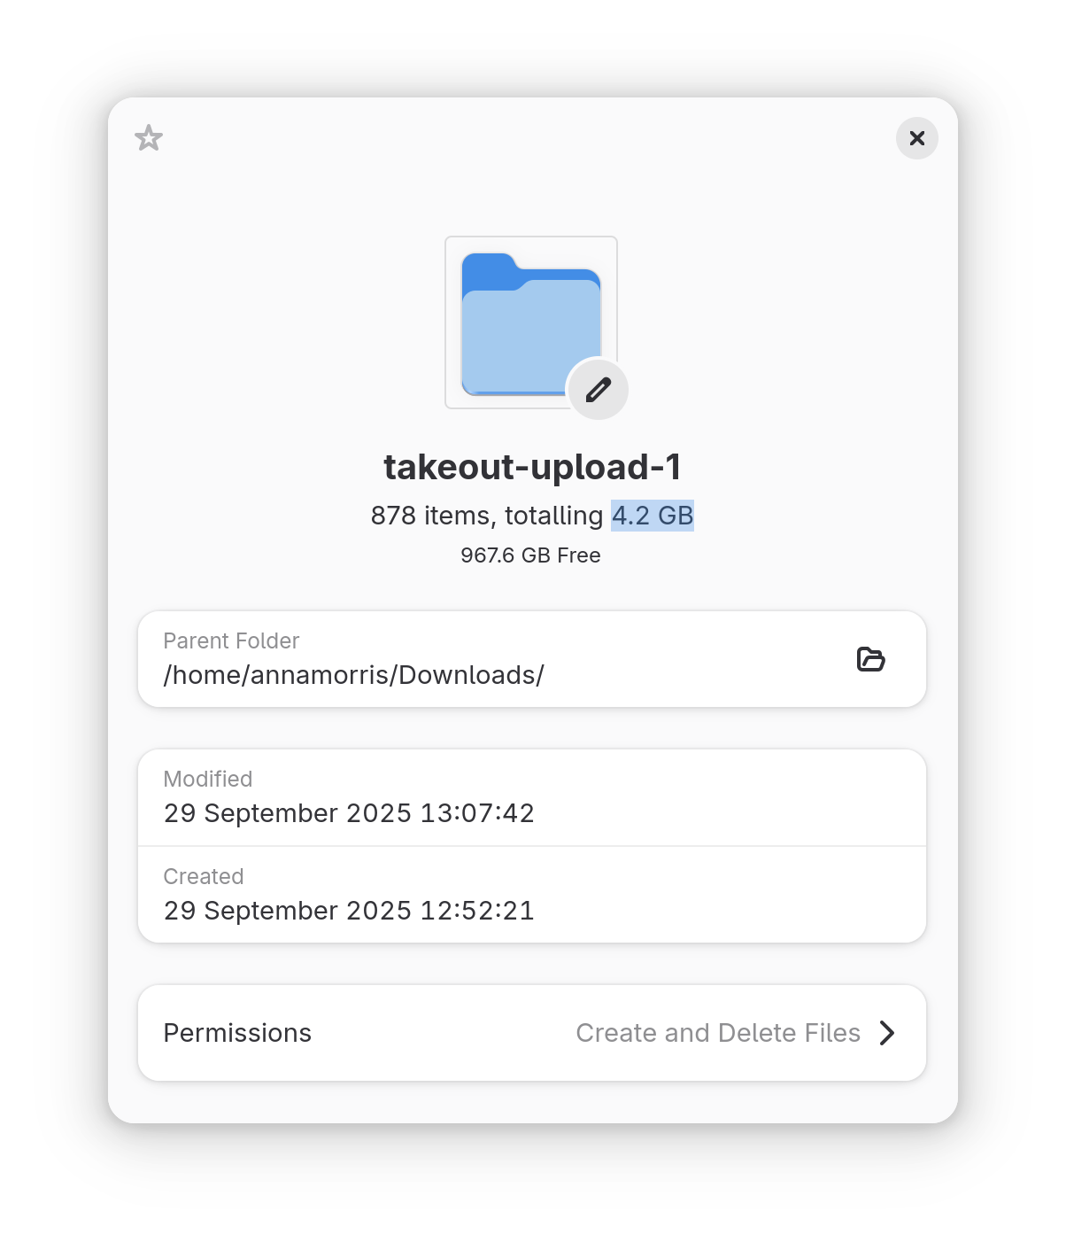Click the Parent Folder label
1066x1242 pixels.
coord(231,640)
